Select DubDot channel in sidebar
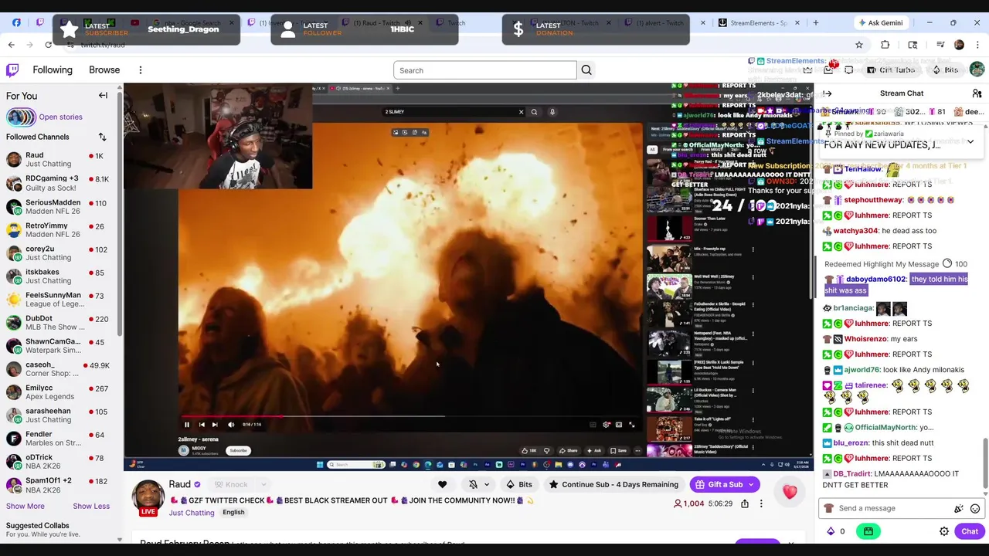 (59, 323)
